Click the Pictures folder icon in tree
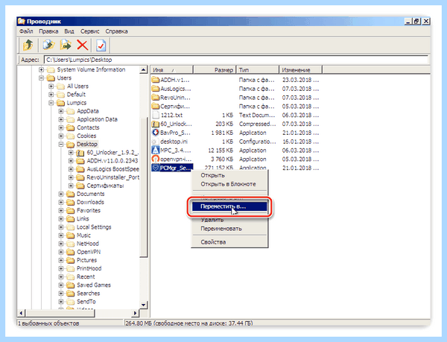 (x=71, y=260)
